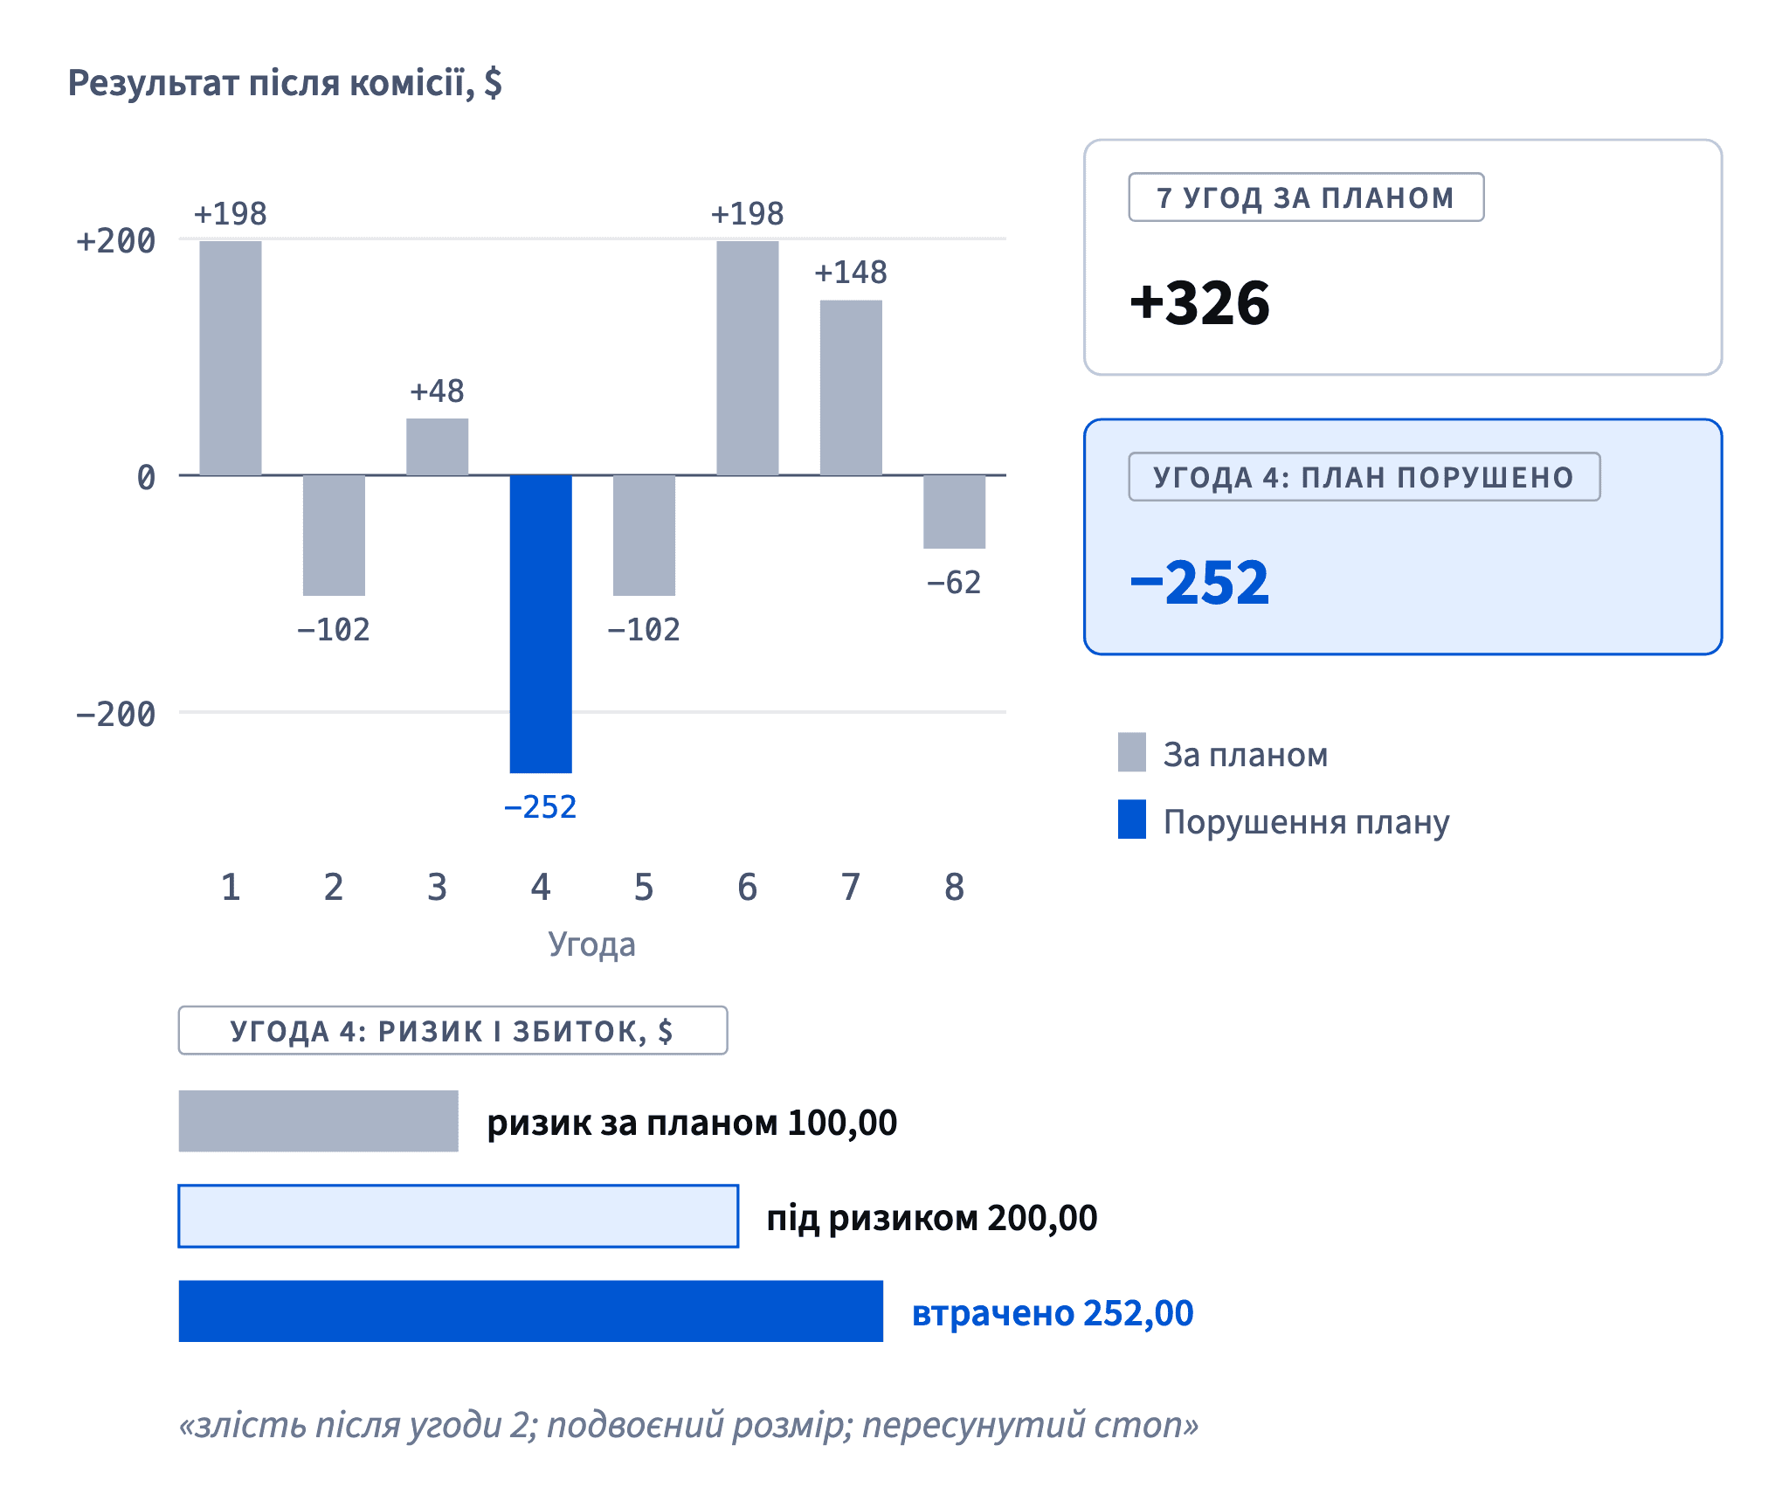
Task: Click the 'Порушення плану' legend text
Action: [1306, 822]
